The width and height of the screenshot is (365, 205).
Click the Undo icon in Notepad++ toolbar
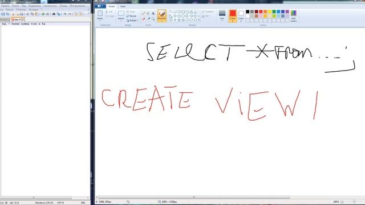click(x=43, y=14)
